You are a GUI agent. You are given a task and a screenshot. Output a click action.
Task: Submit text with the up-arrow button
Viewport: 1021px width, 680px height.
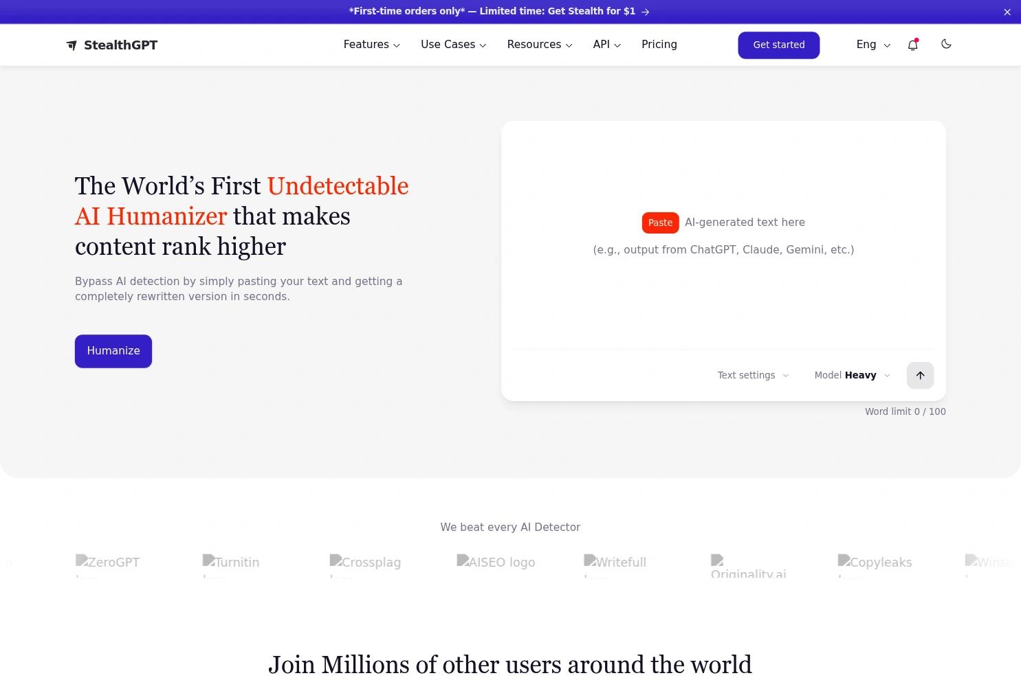coord(920,375)
